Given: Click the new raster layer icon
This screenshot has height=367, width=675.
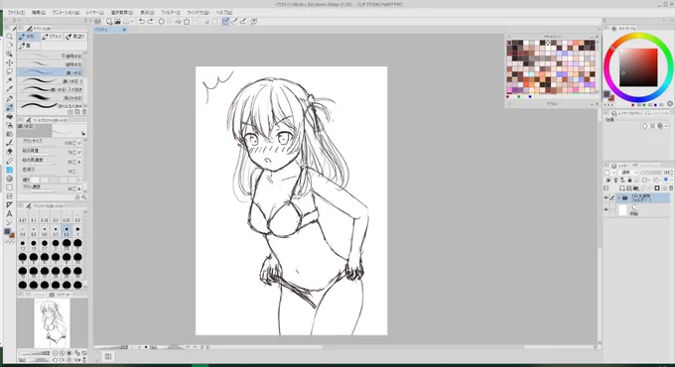Looking at the screenshot, I should click(x=621, y=188).
